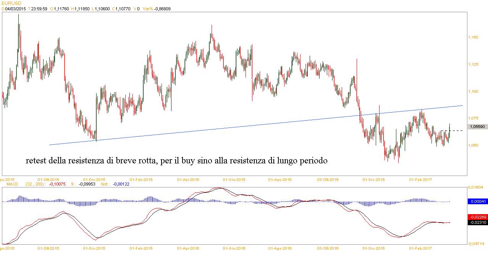Screen dimensions: 488x255
Task: Click 01-Dic-2015 on the price chart date axis
Action: click(x=94, y=179)
